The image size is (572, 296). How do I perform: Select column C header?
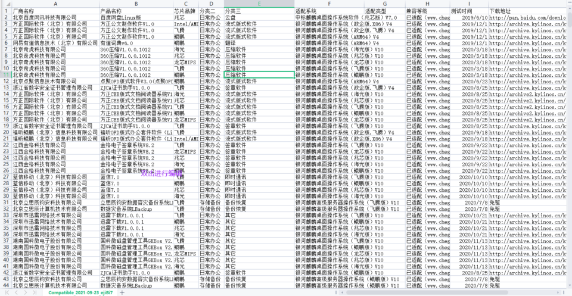[186, 4]
